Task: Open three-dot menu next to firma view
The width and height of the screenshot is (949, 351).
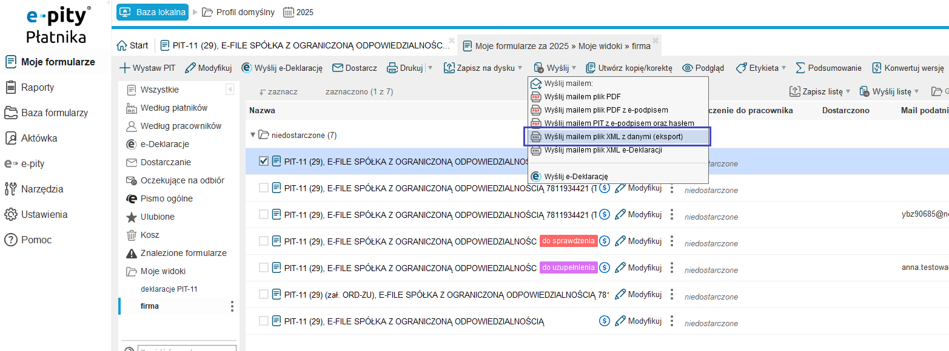Action: click(232, 306)
